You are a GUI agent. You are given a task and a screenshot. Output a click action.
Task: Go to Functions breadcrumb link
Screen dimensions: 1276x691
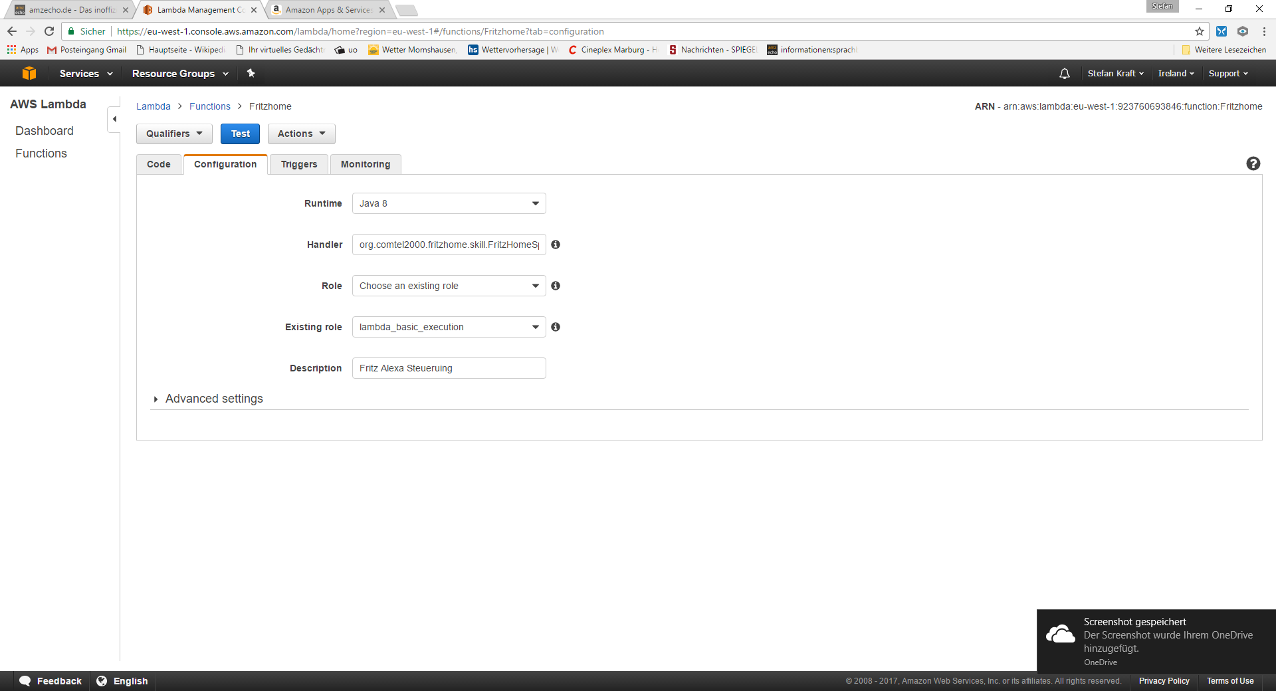(x=210, y=106)
